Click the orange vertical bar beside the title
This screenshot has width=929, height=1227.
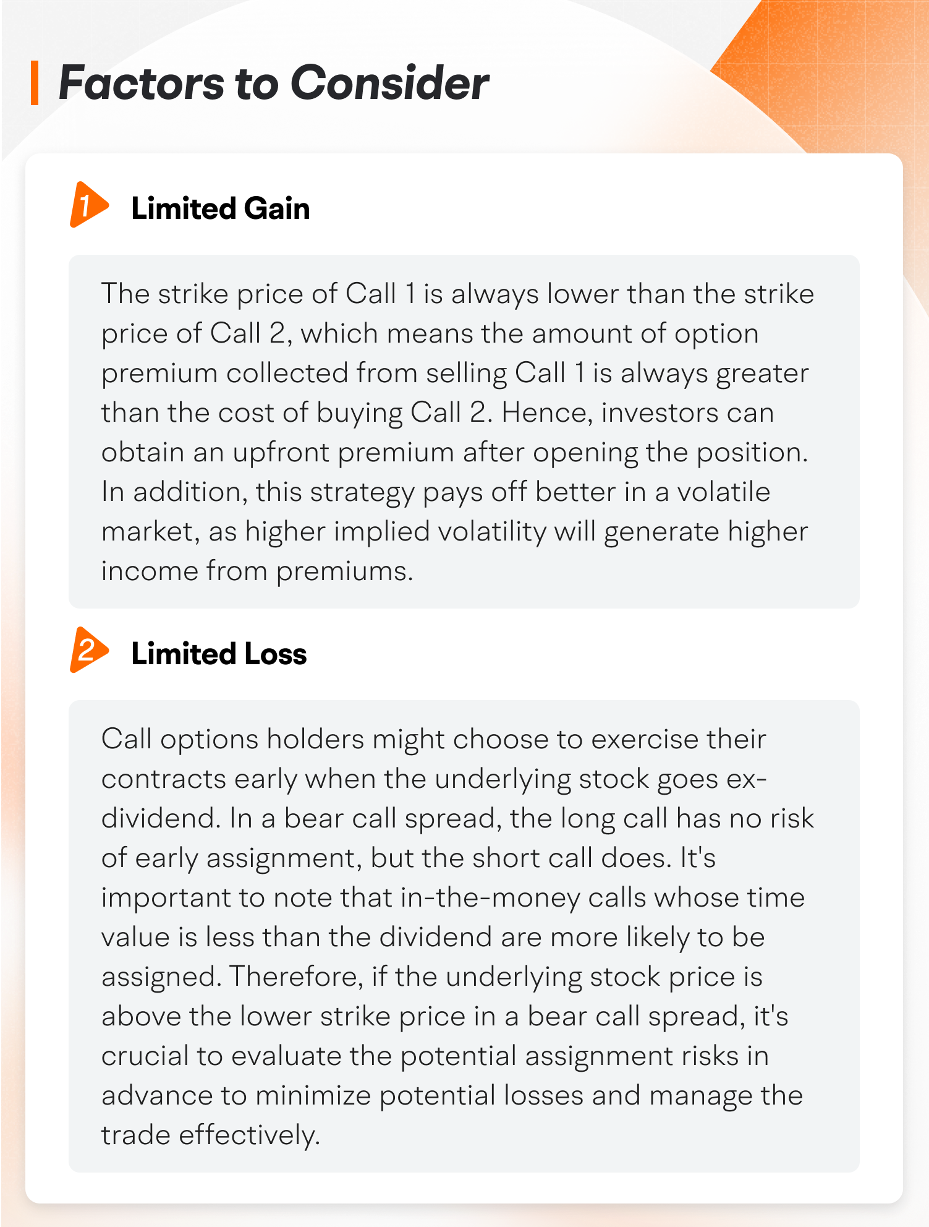pos(35,83)
